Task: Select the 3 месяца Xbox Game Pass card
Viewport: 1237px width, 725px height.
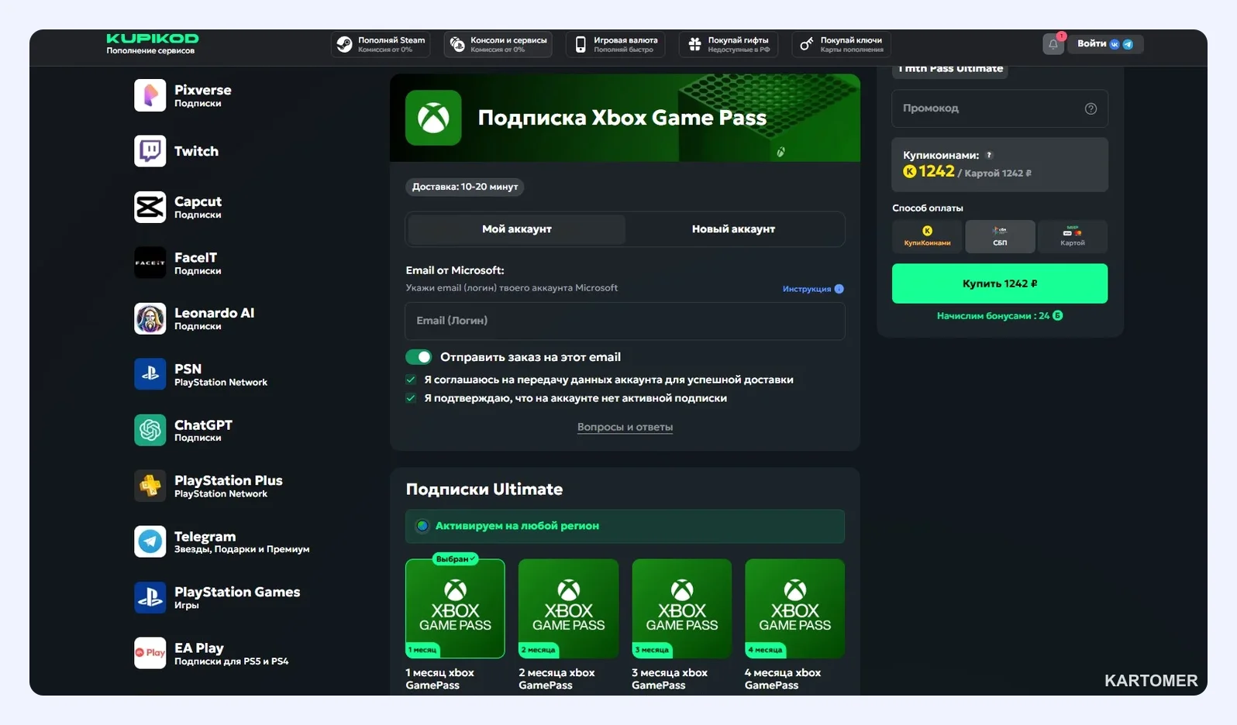Action: pos(681,609)
